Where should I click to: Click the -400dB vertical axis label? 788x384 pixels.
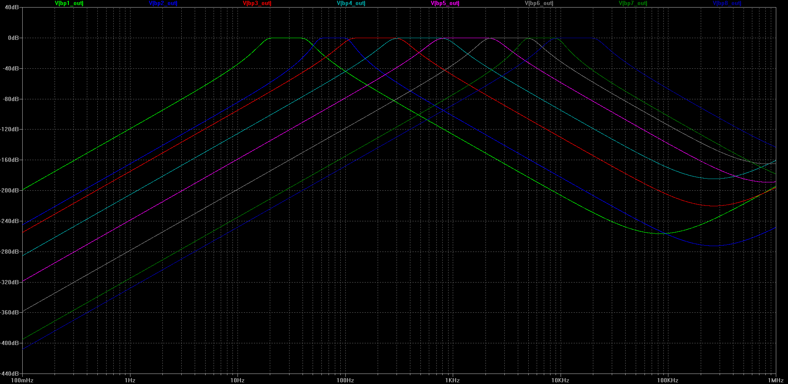coord(10,343)
